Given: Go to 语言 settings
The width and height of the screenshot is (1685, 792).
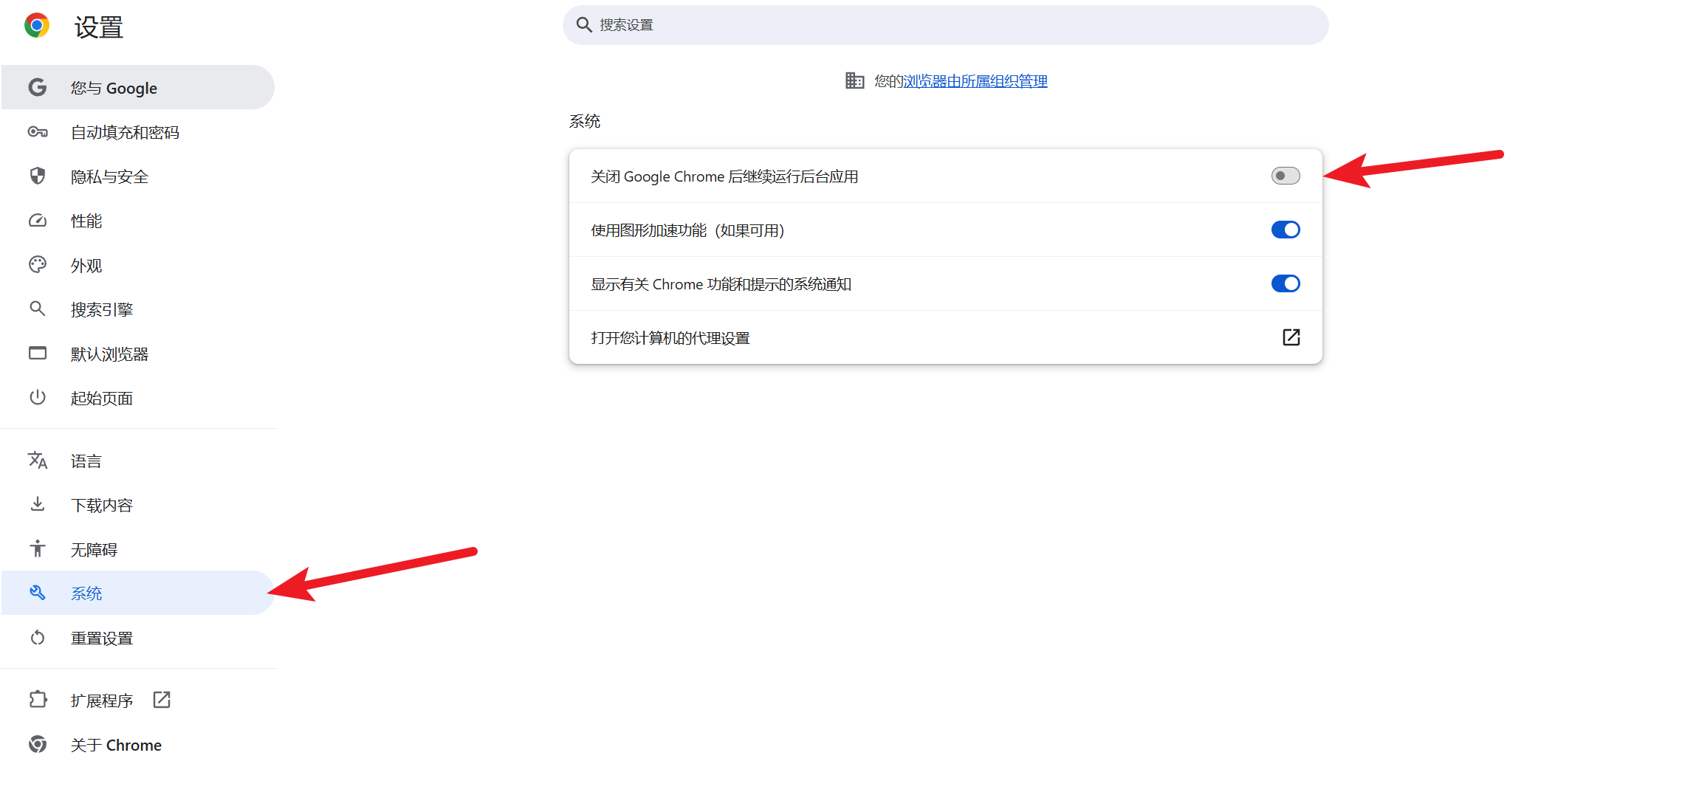Looking at the screenshot, I should tap(138, 461).
